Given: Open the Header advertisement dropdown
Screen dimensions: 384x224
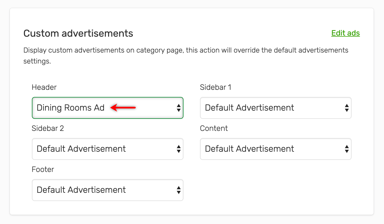Looking at the screenshot, I should tap(108, 108).
